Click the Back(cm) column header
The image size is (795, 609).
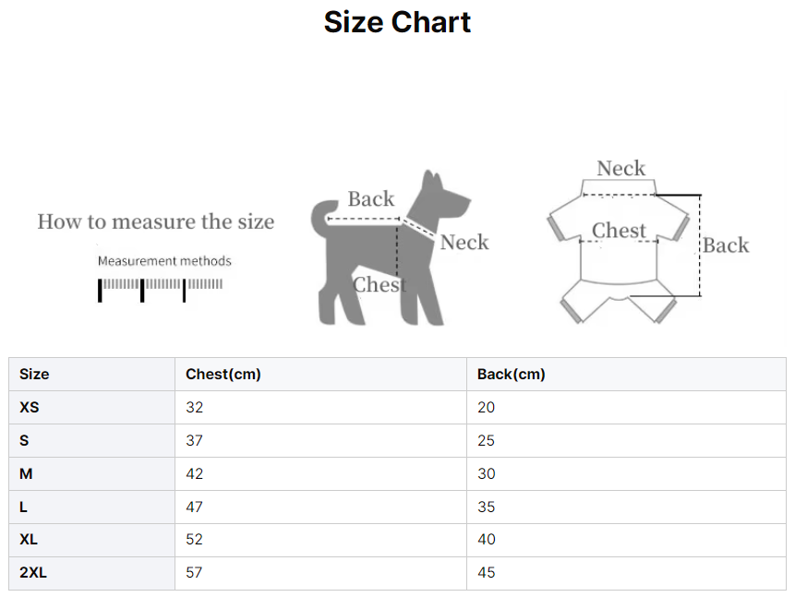pos(511,375)
